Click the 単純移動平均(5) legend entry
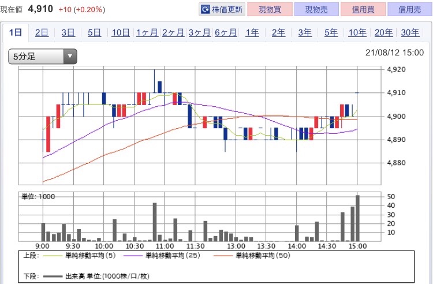The width and height of the screenshot is (433, 284). tap(90, 256)
